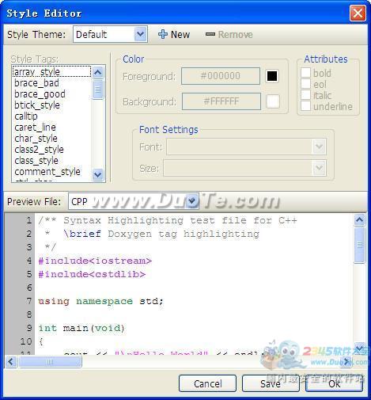
Task: Click the minus Remove theme icon
Action: [x=210, y=34]
